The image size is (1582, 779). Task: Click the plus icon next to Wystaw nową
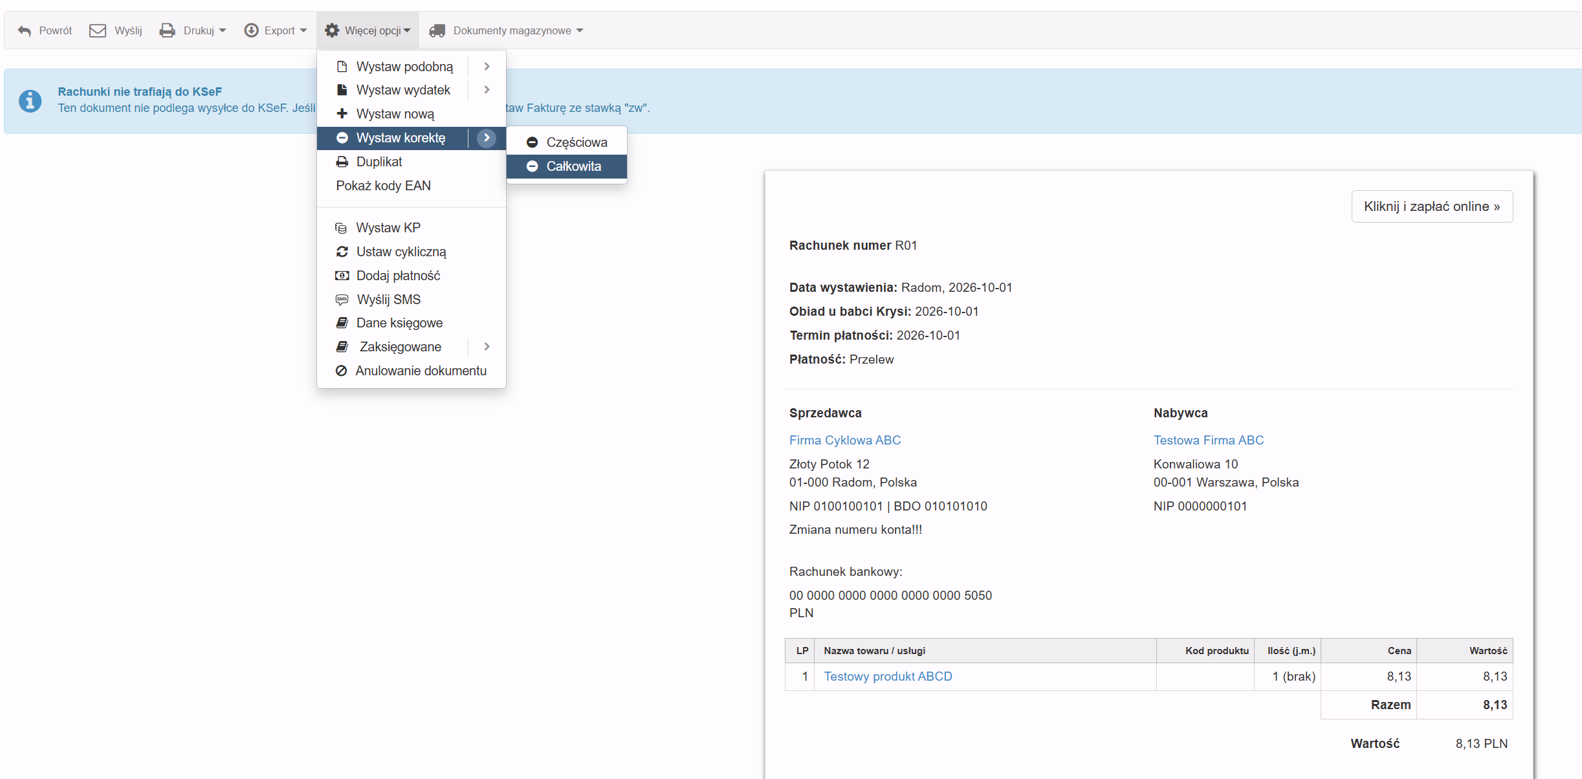tap(342, 114)
